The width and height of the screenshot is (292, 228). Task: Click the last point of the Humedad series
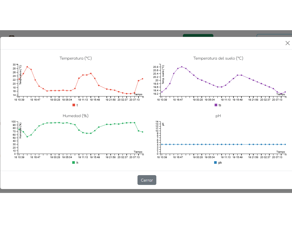[142, 132]
